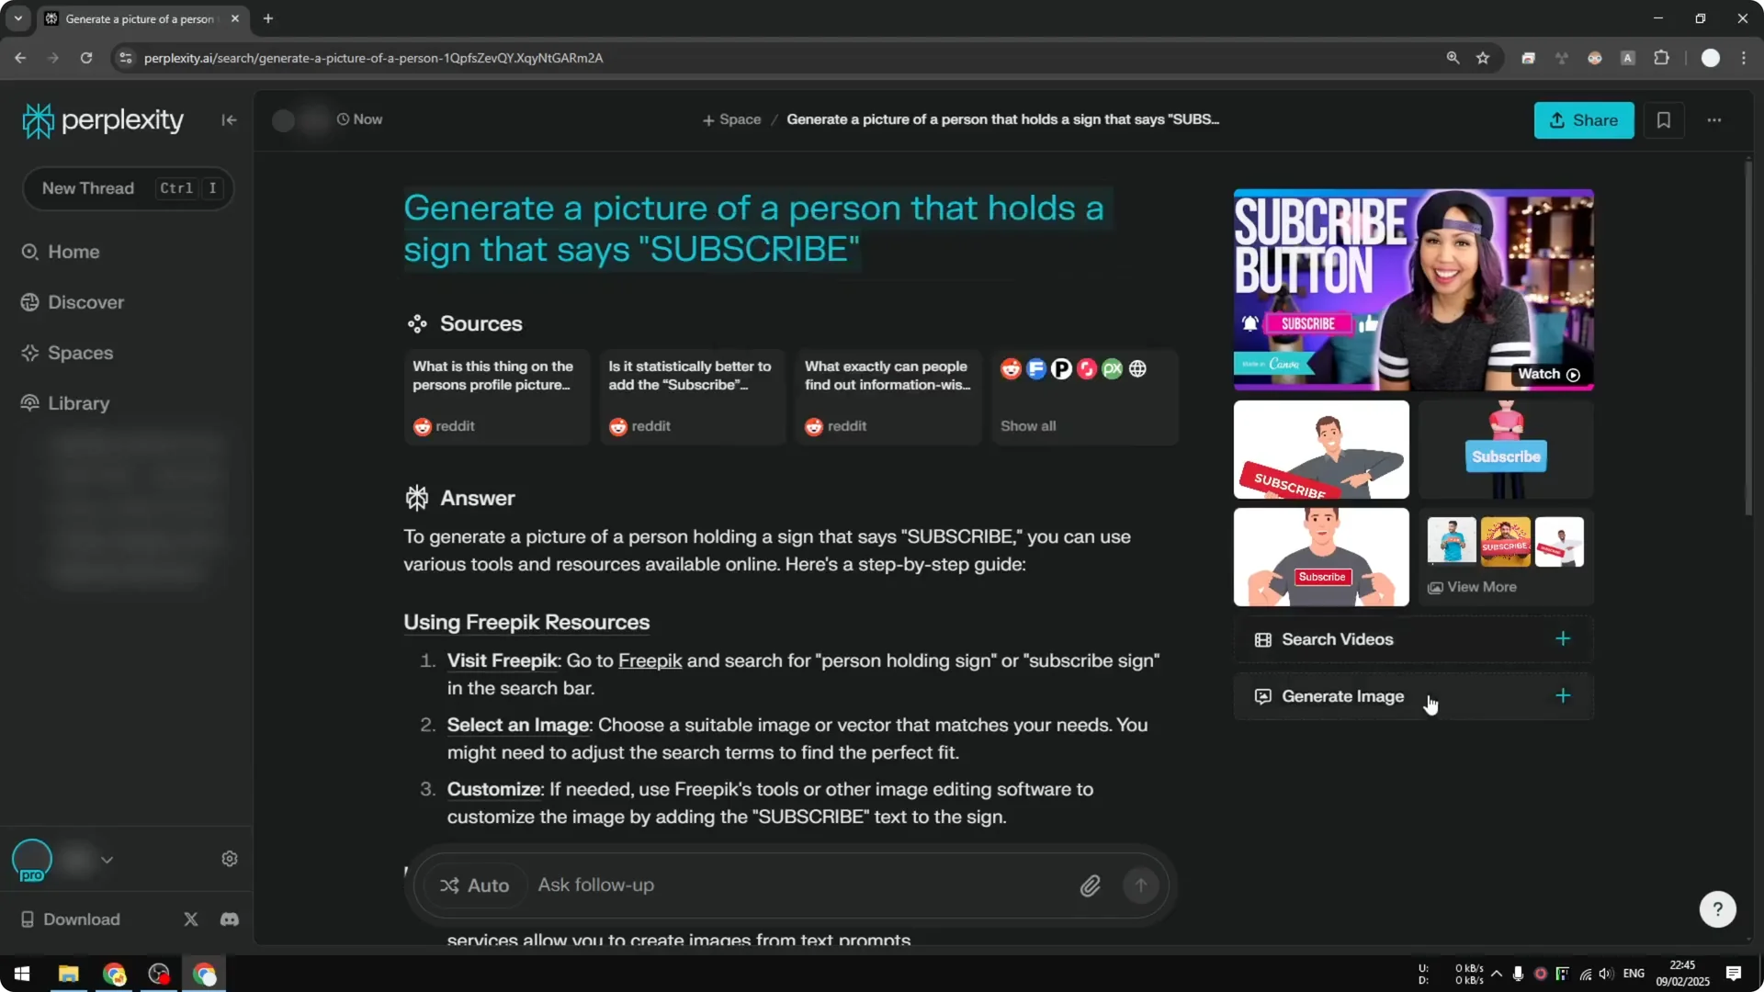Click the Share button
Screen dimensions: 1764x992
[x=1584, y=120]
